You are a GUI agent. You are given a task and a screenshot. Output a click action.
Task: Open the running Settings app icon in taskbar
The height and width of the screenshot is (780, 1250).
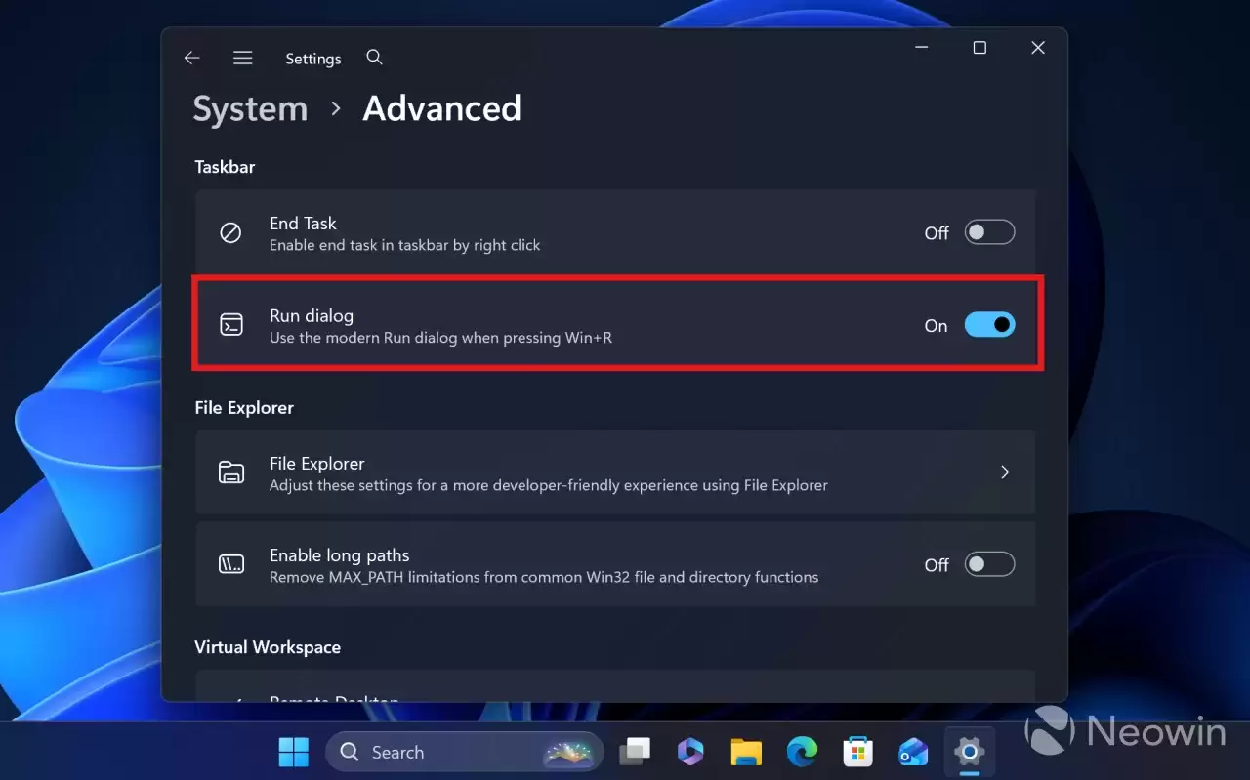click(x=969, y=752)
